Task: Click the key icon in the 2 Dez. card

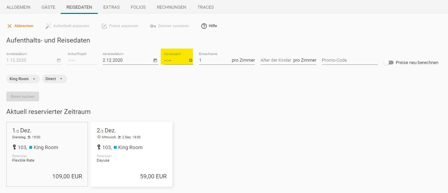Action: 99,147
